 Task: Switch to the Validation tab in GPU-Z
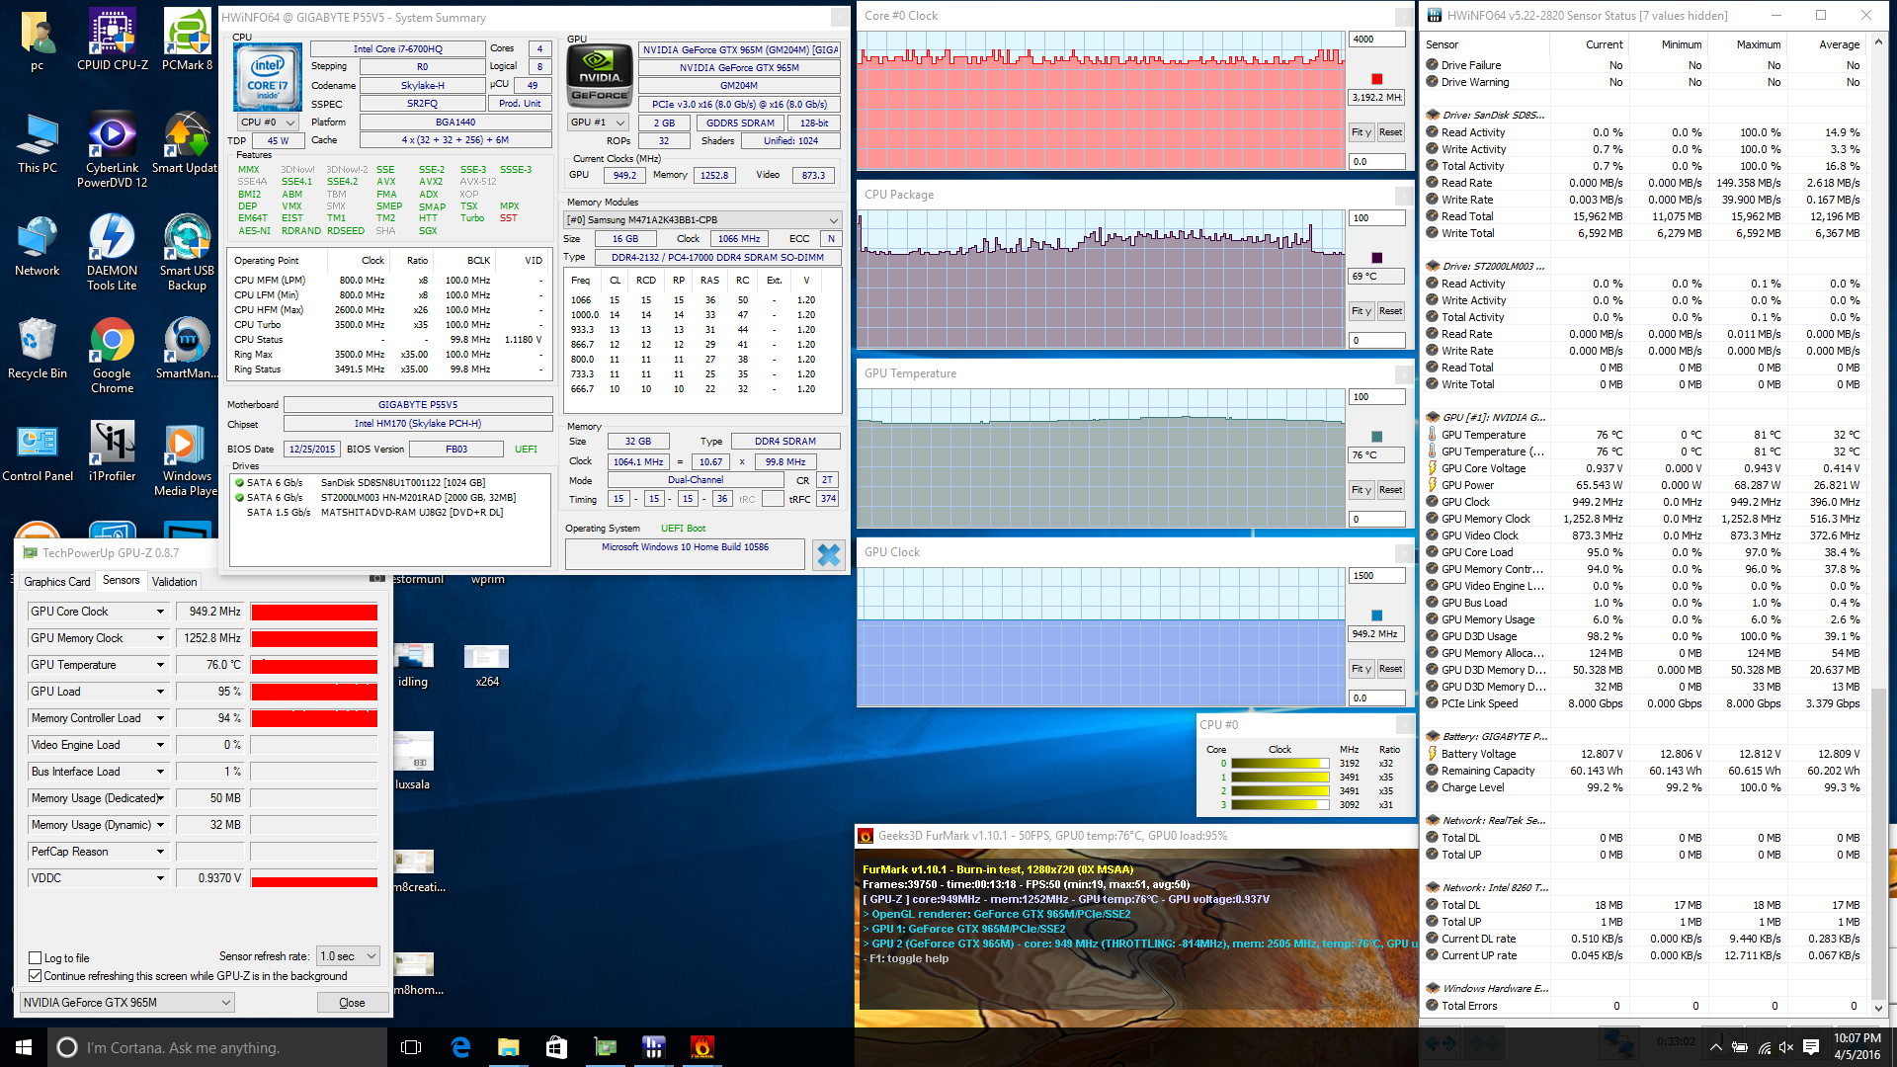(174, 581)
